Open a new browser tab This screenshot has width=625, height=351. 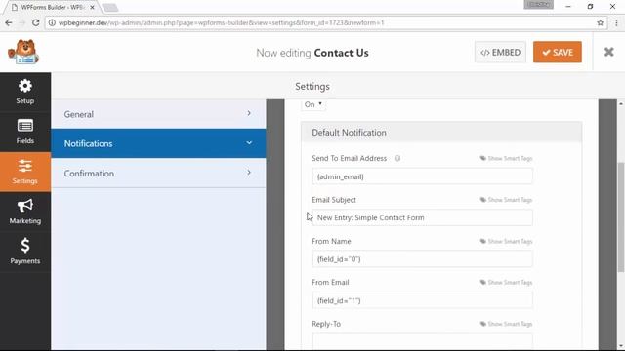point(110,7)
